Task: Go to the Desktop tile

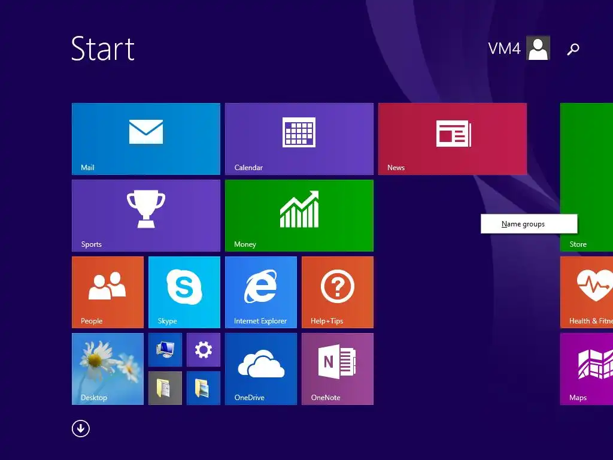Action: [108, 369]
